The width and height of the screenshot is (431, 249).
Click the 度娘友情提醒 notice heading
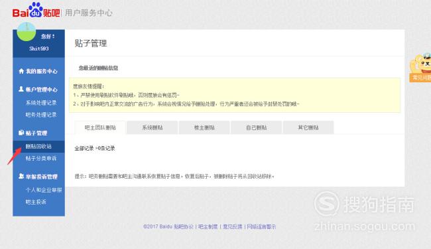(x=88, y=86)
